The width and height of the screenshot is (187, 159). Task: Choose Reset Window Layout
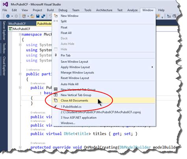[x=104, y=78]
